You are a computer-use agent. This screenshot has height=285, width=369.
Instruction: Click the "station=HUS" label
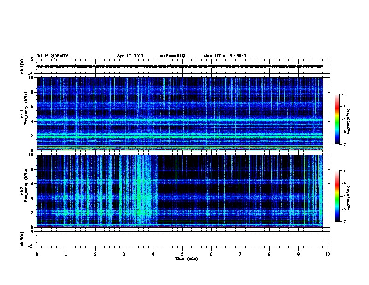(173, 56)
